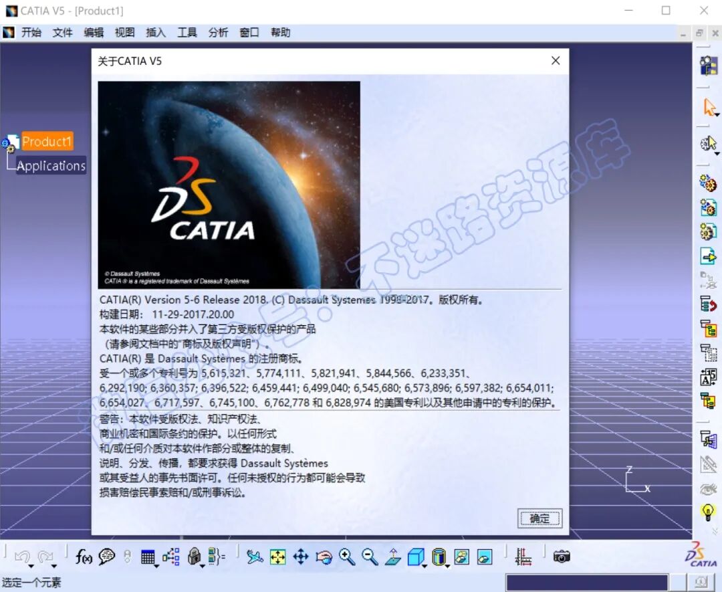
Task: Click the Hide/Show icon
Action: click(x=462, y=557)
